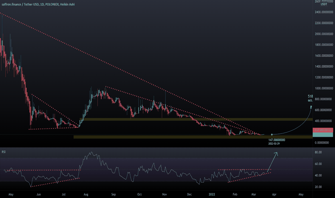Click the May label that follows Apr

(301, 194)
